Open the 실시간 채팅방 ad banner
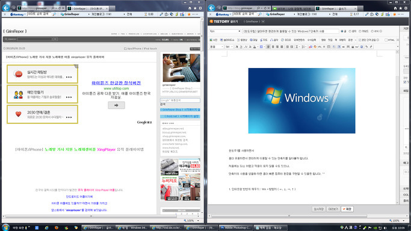 [42, 74]
